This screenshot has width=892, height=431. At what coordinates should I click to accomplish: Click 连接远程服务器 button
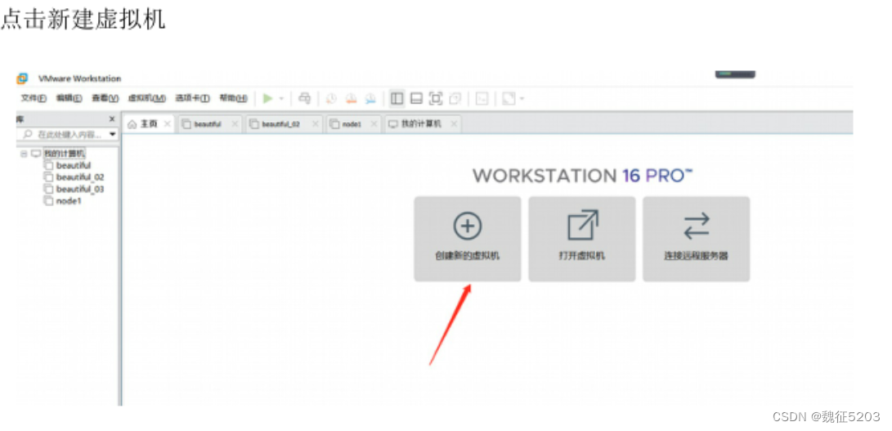pos(697,239)
